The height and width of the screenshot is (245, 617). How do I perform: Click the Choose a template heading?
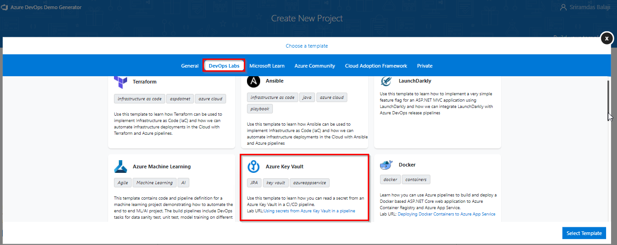[x=307, y=46]
